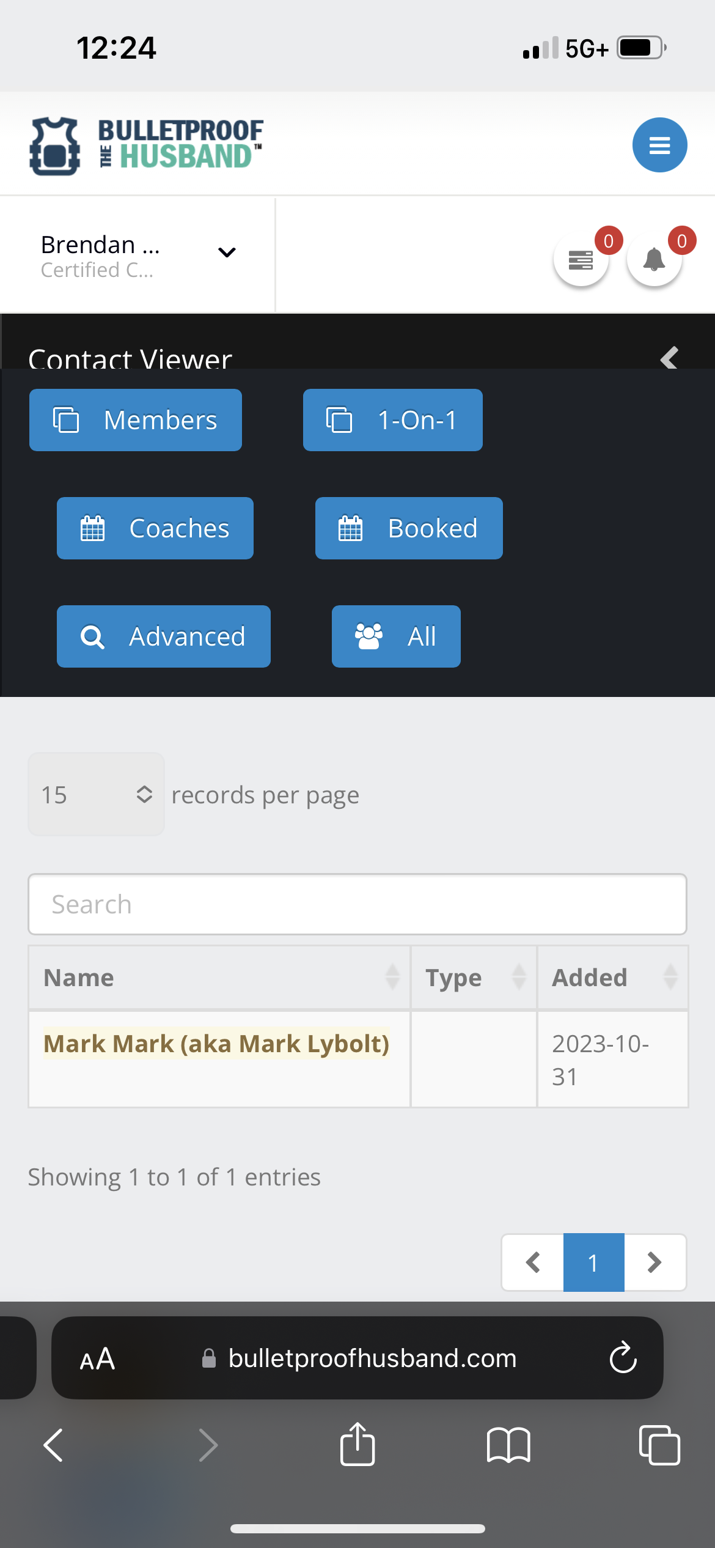Open Safari bookmarks
Screen dimensions: 715x1548
[508, 1445]
